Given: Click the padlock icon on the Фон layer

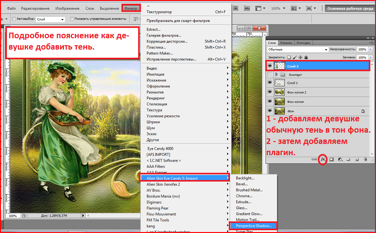Looking at the screenshot, I should click(x=363, y=111).
